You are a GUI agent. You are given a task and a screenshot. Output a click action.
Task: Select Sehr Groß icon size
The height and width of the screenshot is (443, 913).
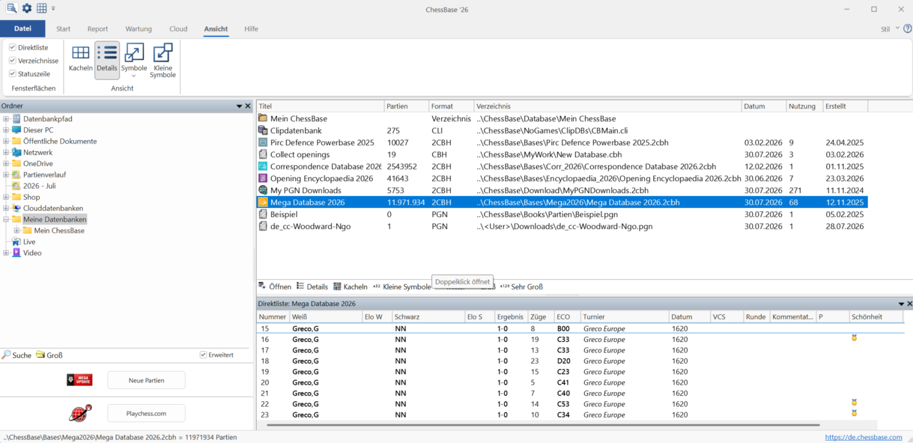(522, 287)
